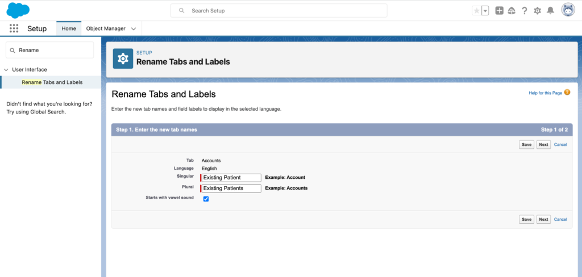Screen dimensions: 582x277
Task: Open the user avatar profile menu
Action: 568,10
